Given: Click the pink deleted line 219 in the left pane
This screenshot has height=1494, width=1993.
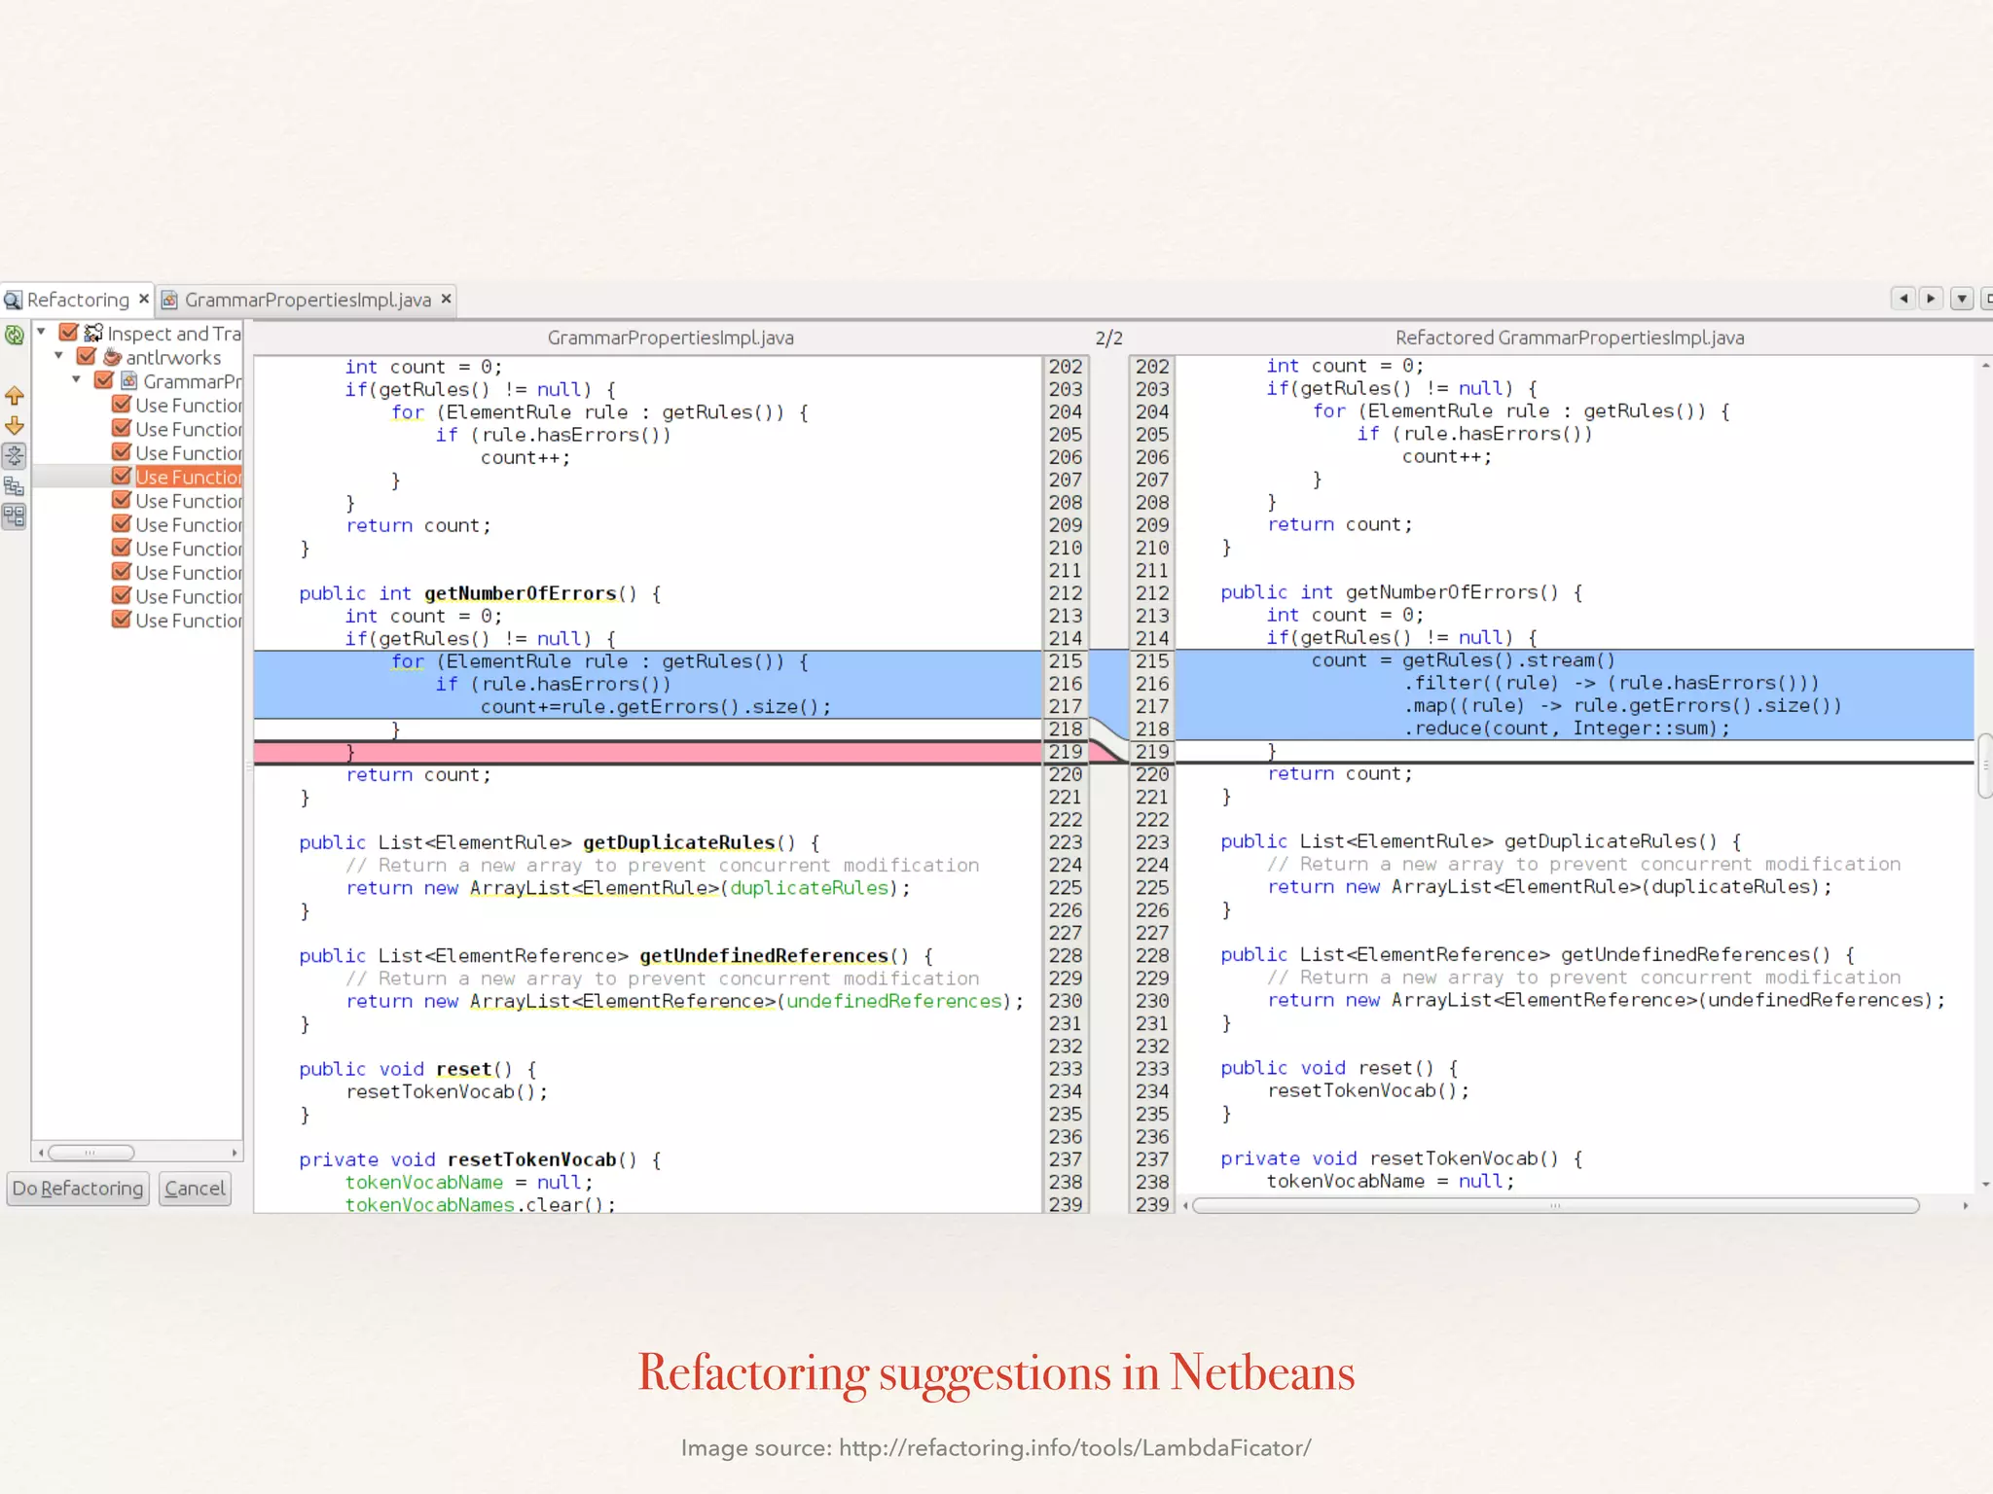Looking at the screenshot, I should coord(647,752).
